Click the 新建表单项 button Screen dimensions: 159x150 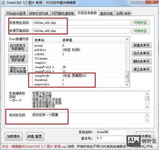coord(142,45)
